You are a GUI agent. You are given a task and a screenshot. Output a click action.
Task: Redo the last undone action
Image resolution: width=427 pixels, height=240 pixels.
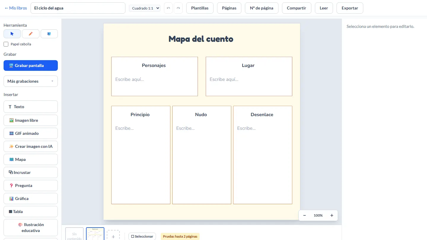tap(178, 8)
